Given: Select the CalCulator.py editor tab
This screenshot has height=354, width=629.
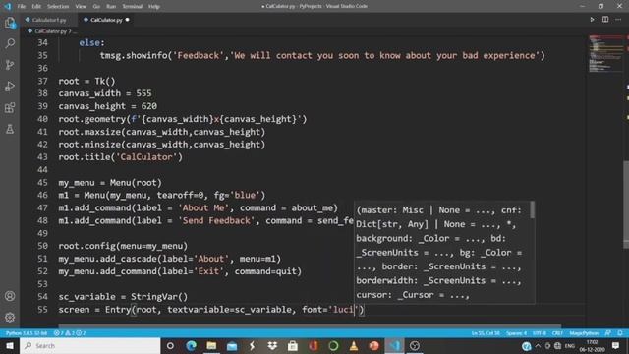Looking at the screenshot, I should (106, 20).
